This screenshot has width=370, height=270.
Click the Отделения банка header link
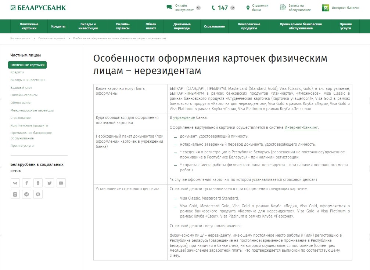260,8
